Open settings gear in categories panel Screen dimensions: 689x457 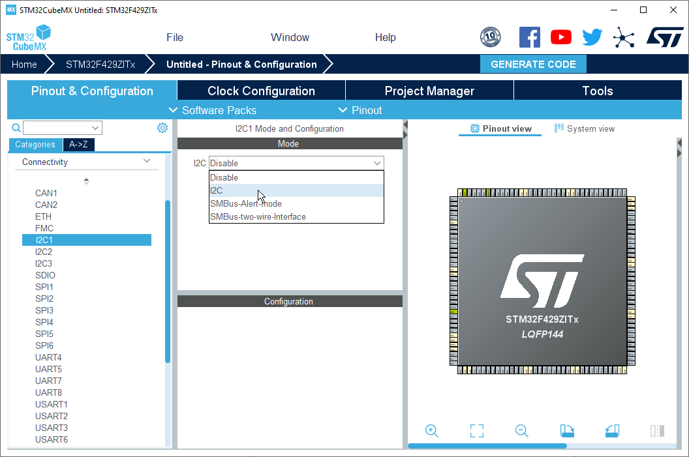point(162,128)
